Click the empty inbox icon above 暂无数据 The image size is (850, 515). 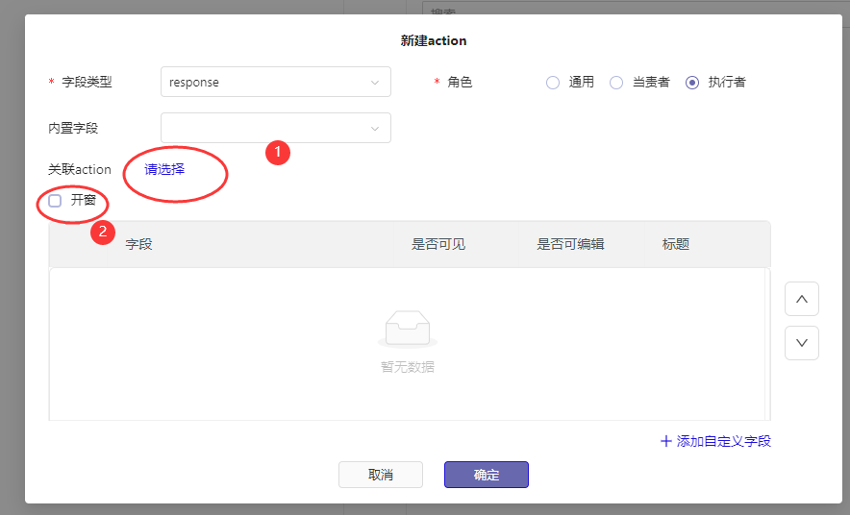point(408,330)
